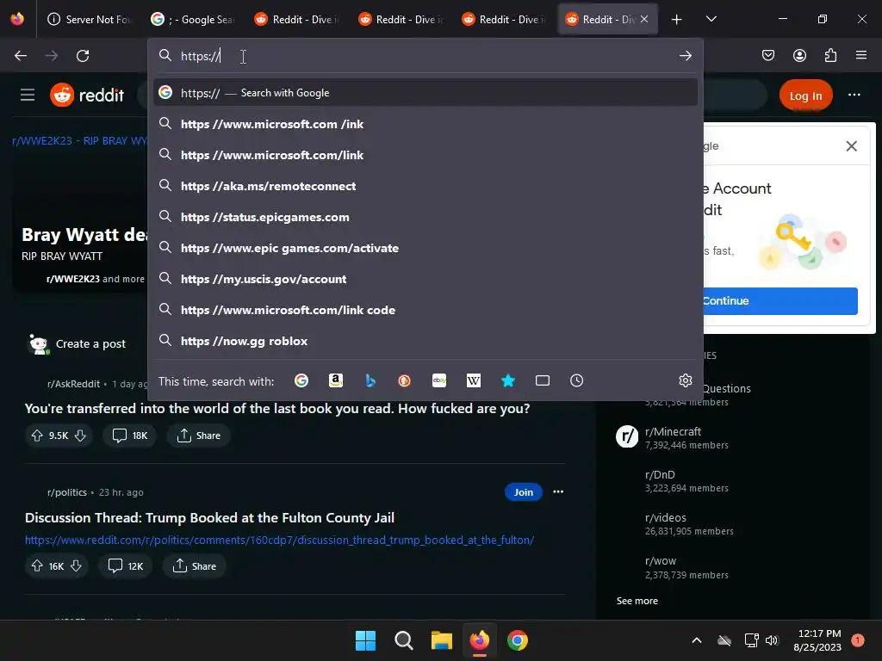Select suggestion https //aka.ms/remoteconnect
Screen dimensions: 882x661
[x=425, y=186]
